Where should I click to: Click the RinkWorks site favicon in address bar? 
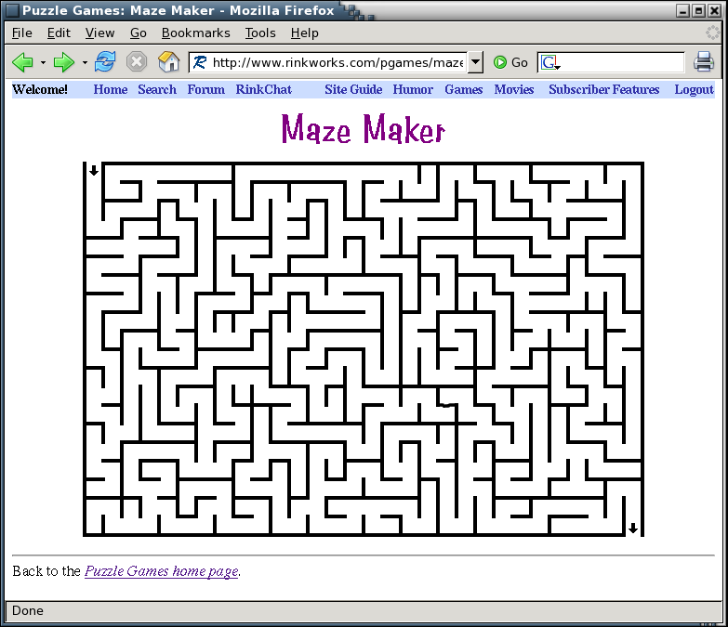pos(200,62)
